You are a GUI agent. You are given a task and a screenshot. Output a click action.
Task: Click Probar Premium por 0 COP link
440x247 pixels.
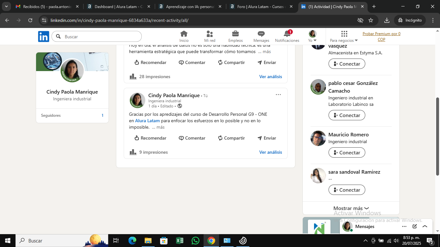[x=381, y=37]
